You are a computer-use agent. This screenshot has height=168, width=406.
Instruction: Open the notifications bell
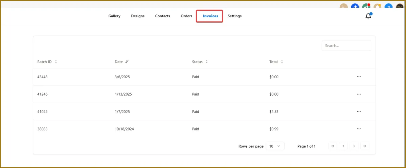point(368,16)
